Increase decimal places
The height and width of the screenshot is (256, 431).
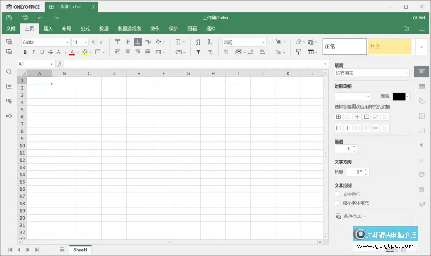point(262,52)
